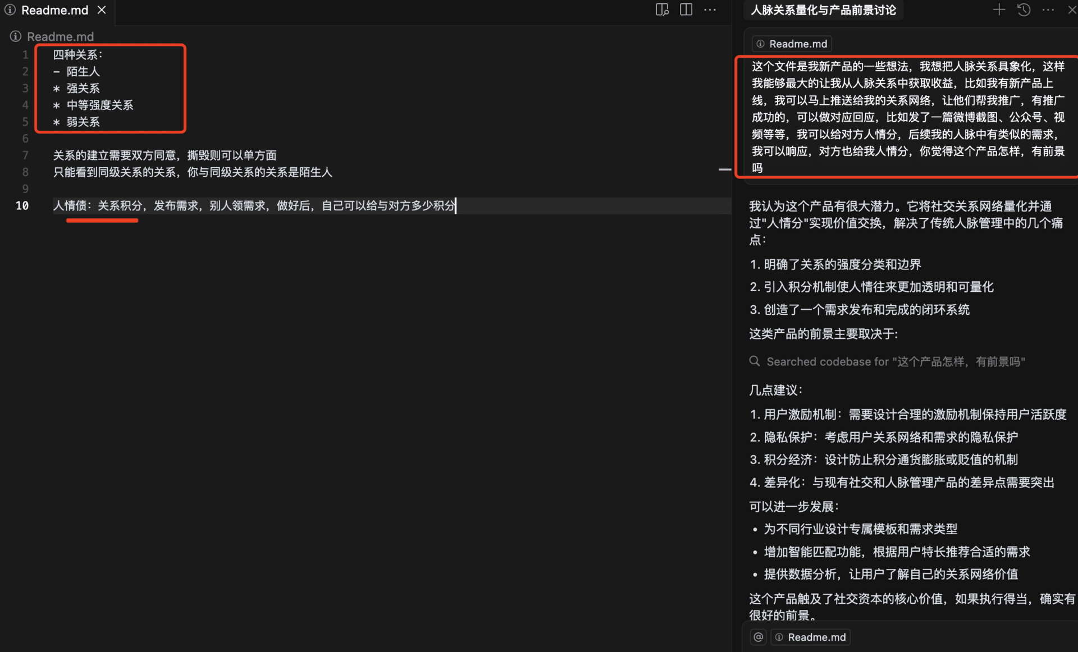
Task: Start a new chat with the plus icon
Action: 999,10
